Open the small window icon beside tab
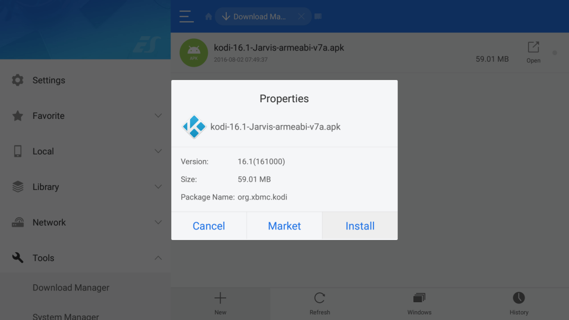569x320 pixels. click(x=318, y=16)
